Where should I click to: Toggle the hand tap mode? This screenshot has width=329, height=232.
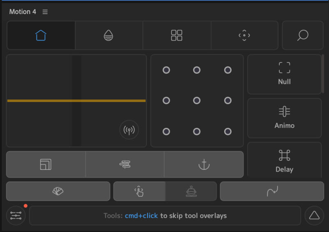(x=139, y=191)
